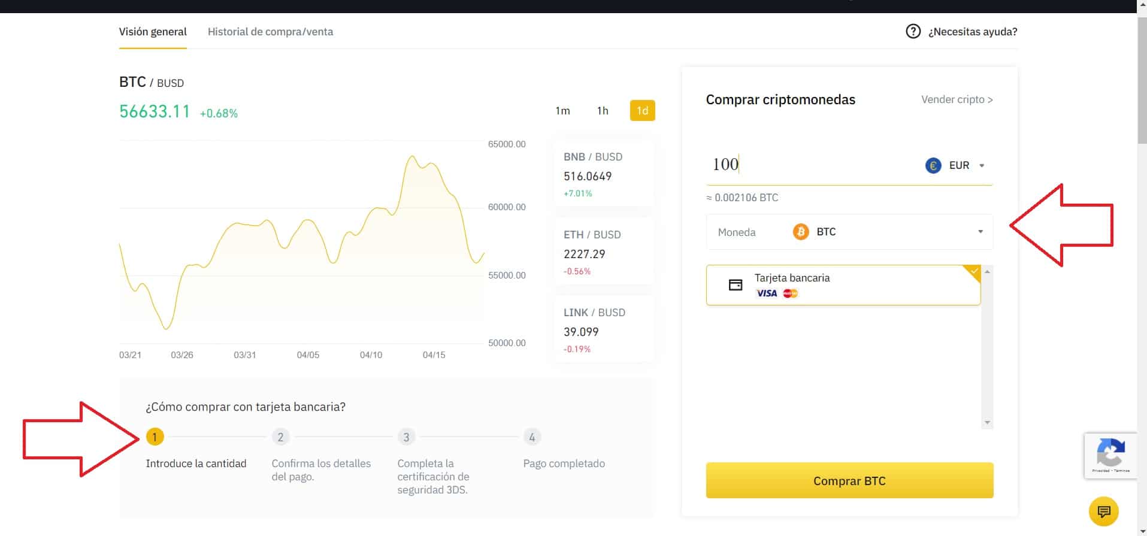Click the 03/21 date label on chart
The height and width of the screenshot is (536, 1147).
pos(130,355)
